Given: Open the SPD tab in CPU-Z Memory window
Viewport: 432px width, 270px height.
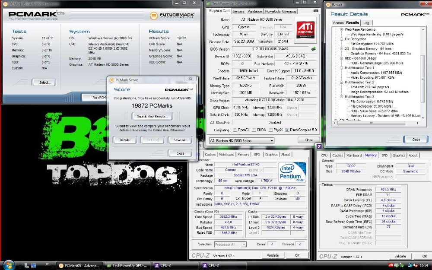Looking at the screenshot, I should (384, 156).
